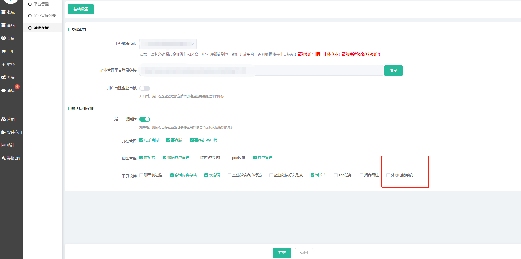Screen dimensions: 521x259
Task: Go to 安装应用 install apps
Action: 12,132
